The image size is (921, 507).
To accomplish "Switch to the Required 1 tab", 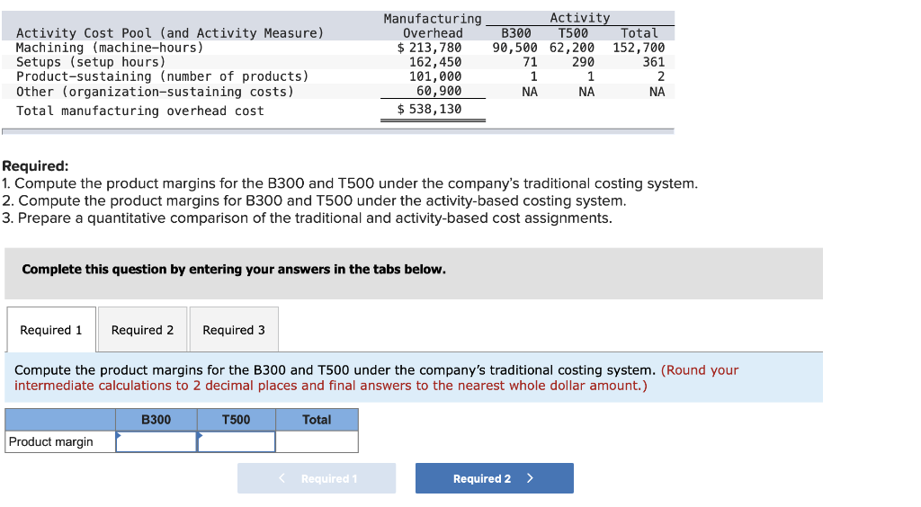I will [x=51, y=330].
